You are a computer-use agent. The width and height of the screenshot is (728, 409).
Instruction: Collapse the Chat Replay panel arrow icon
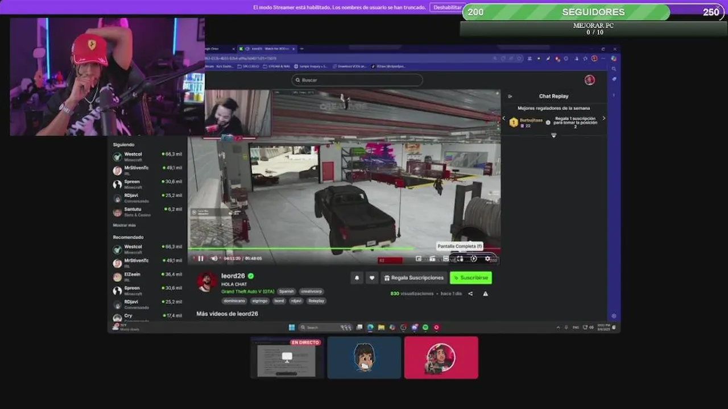tap(510, 97)
